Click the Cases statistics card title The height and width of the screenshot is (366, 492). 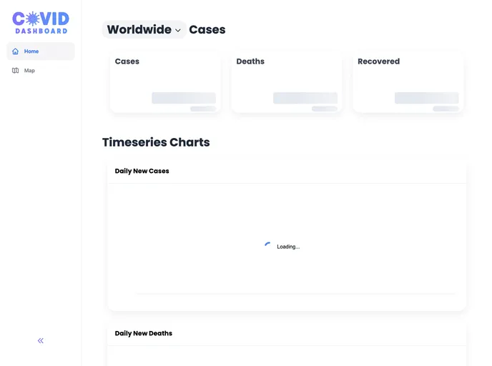point(127,61)
